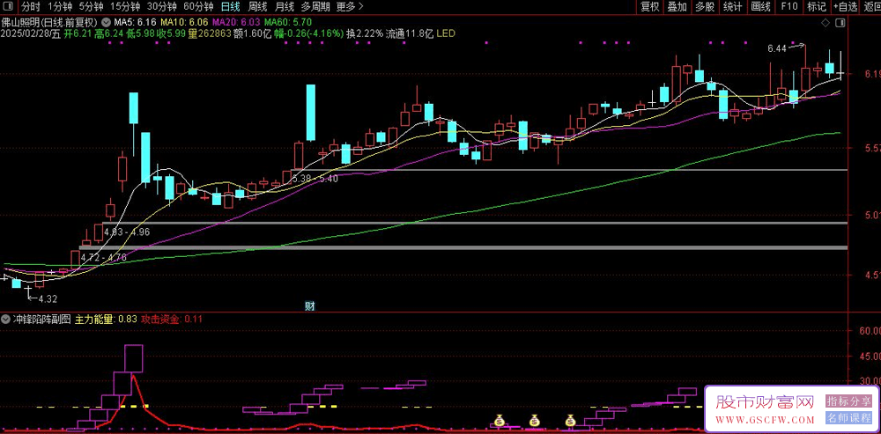Screen dimensions: 881x434
Task: Click the 复权 adjustment button
Action: coord(649,7)
